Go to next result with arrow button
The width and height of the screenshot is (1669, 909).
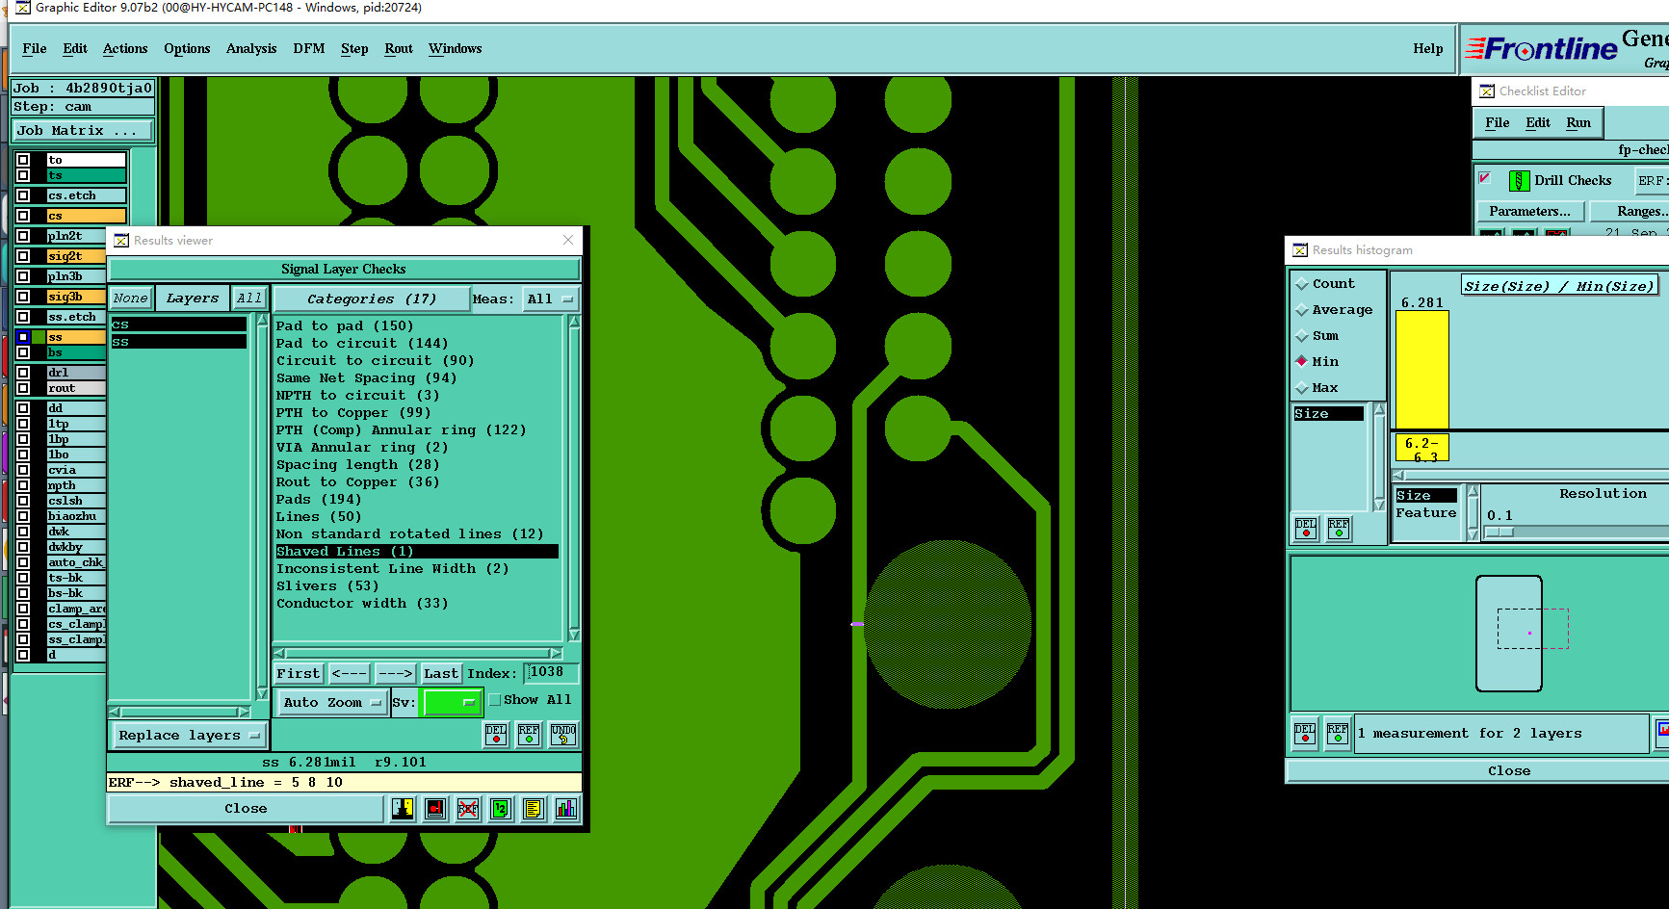tap(395, 674)
